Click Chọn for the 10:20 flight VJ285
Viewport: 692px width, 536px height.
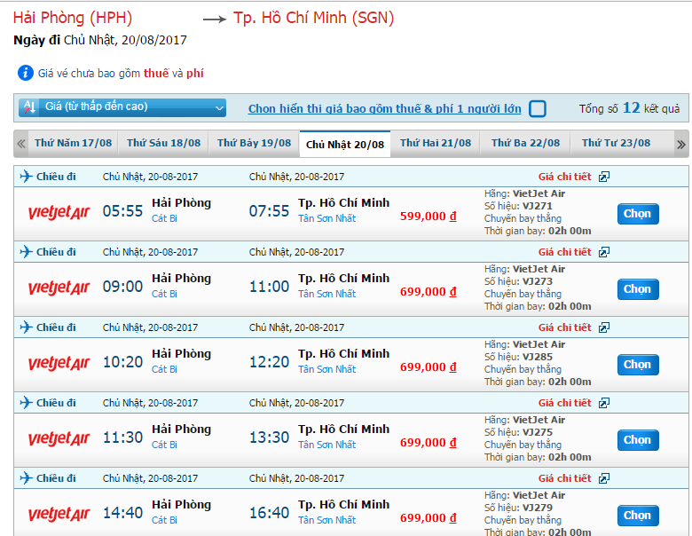coord(637,365)
